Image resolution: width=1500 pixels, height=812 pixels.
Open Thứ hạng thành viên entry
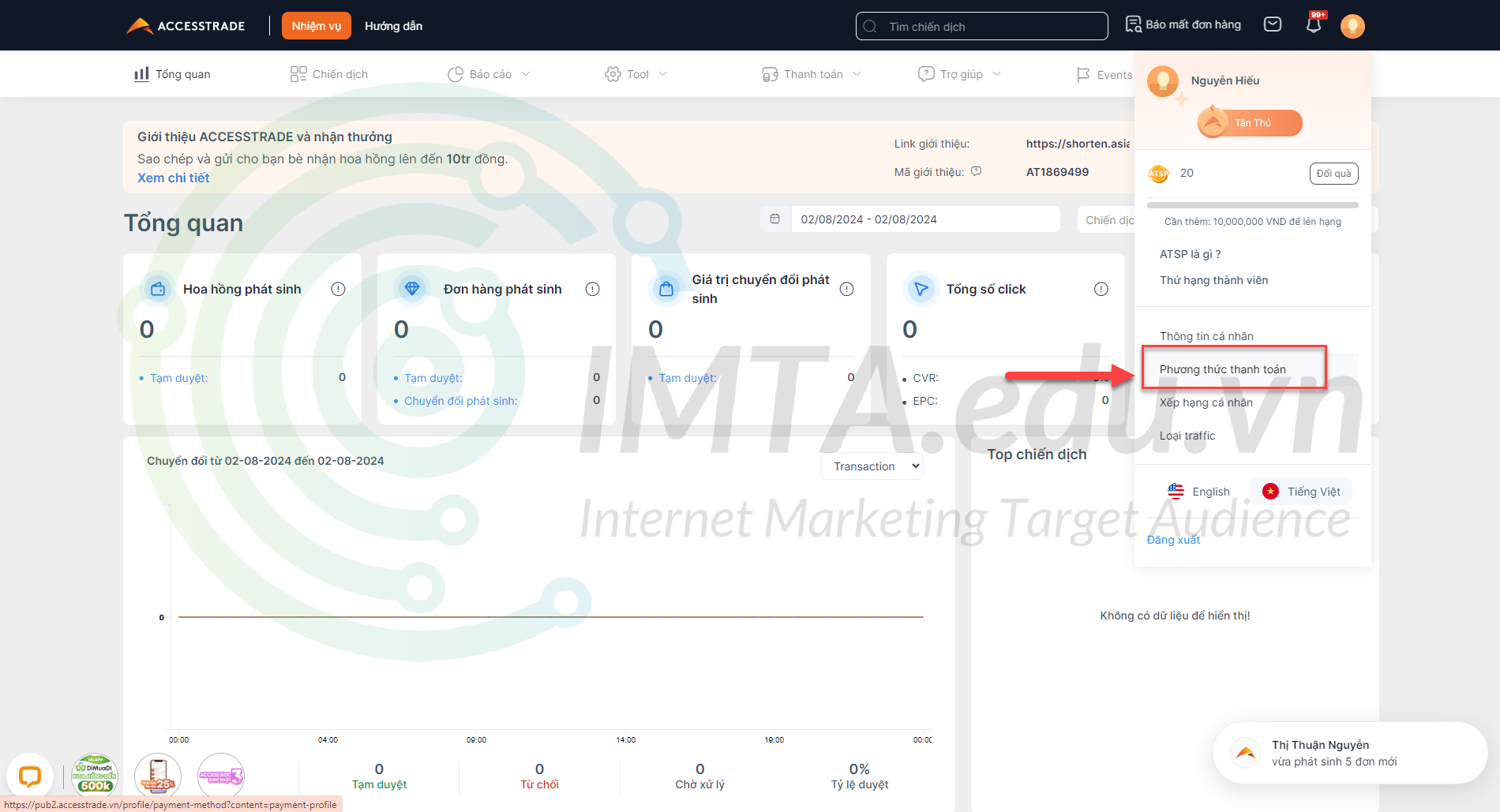click(x=1213, y=280)
